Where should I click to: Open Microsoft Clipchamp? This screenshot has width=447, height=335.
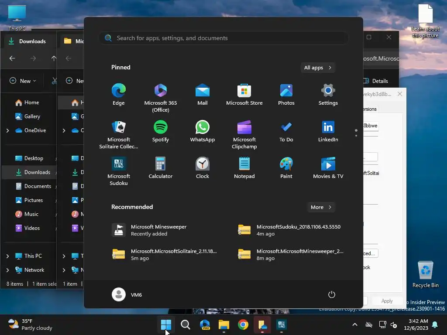pos(244,135)
